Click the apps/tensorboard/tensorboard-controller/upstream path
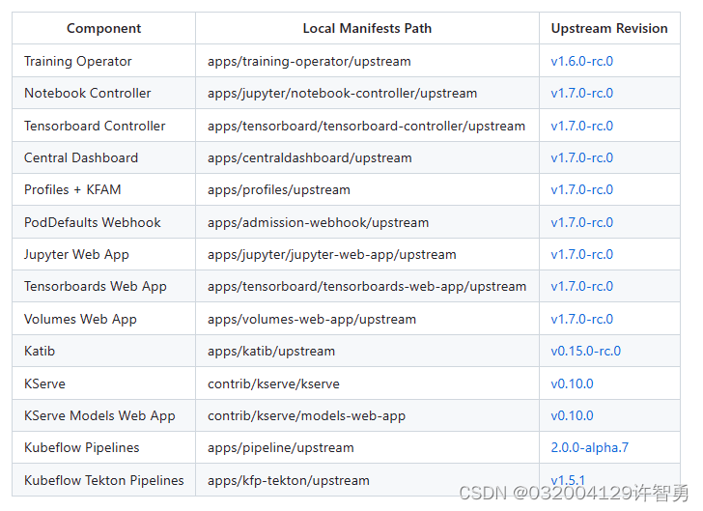The height and width of the screenshot is (511, 703). coord(366,126)
